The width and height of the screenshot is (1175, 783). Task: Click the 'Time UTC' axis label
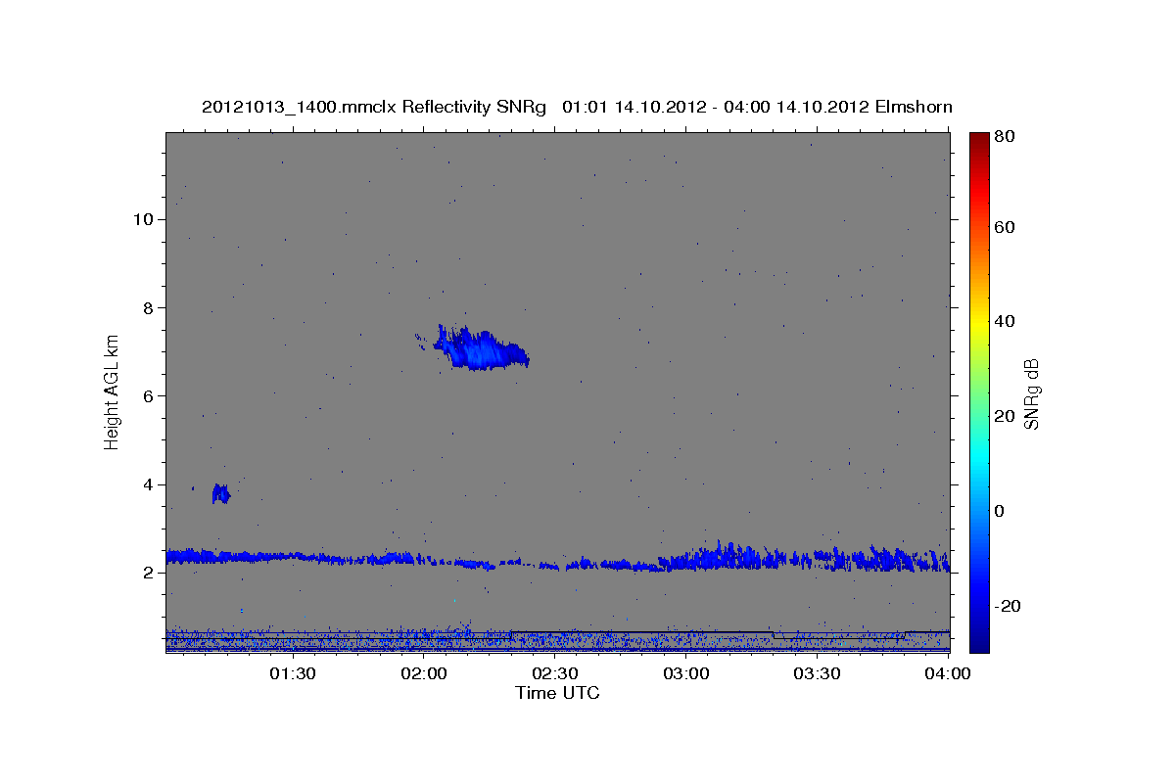coord(557,693)
